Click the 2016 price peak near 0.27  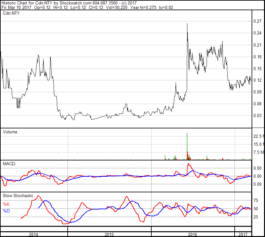pyautogui.click(x=187, y=24)
